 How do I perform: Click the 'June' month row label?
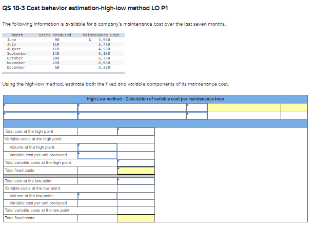tap(12, 40)
